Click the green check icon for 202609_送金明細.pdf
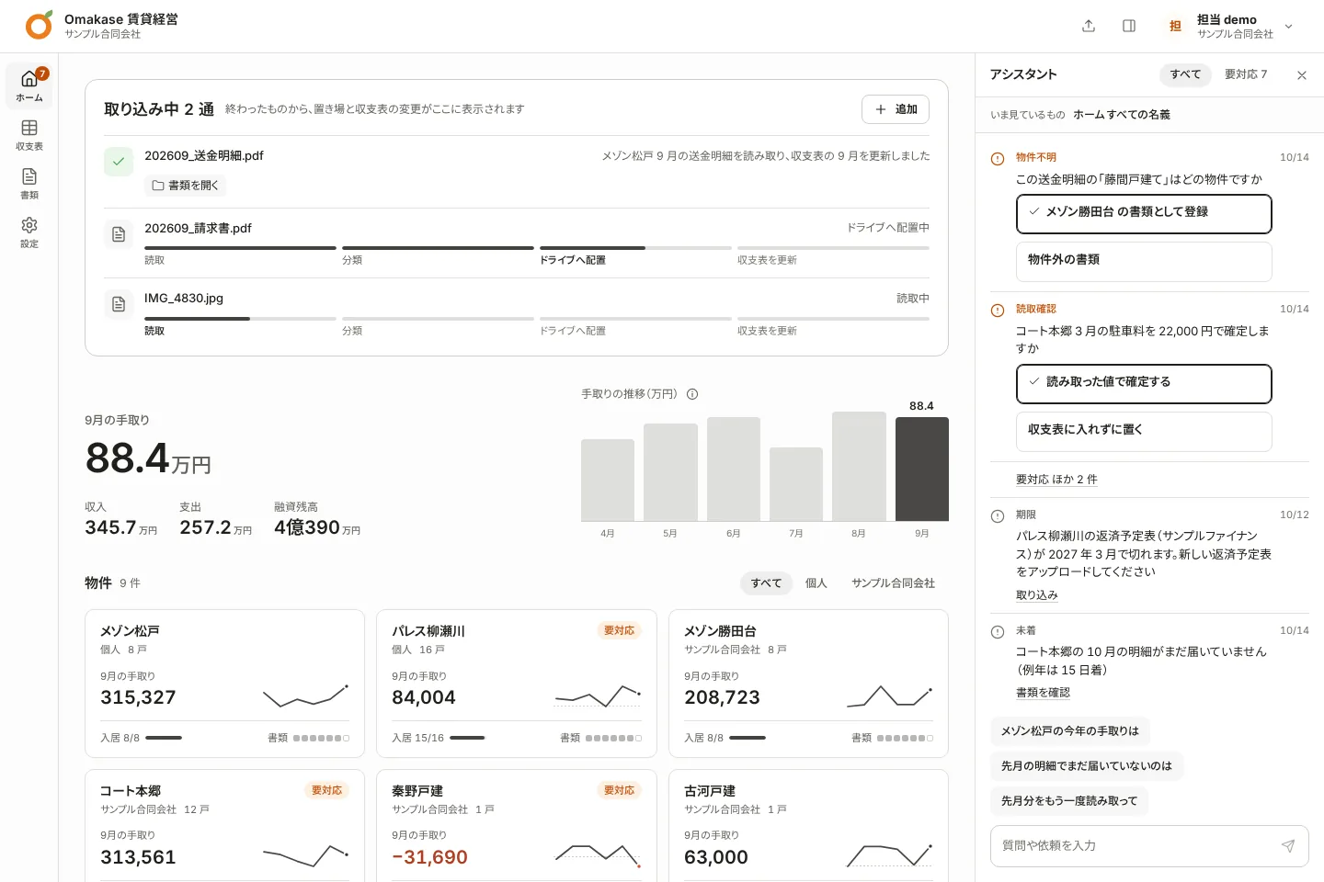Screen dimensions: 1324x882 point(119,161)
